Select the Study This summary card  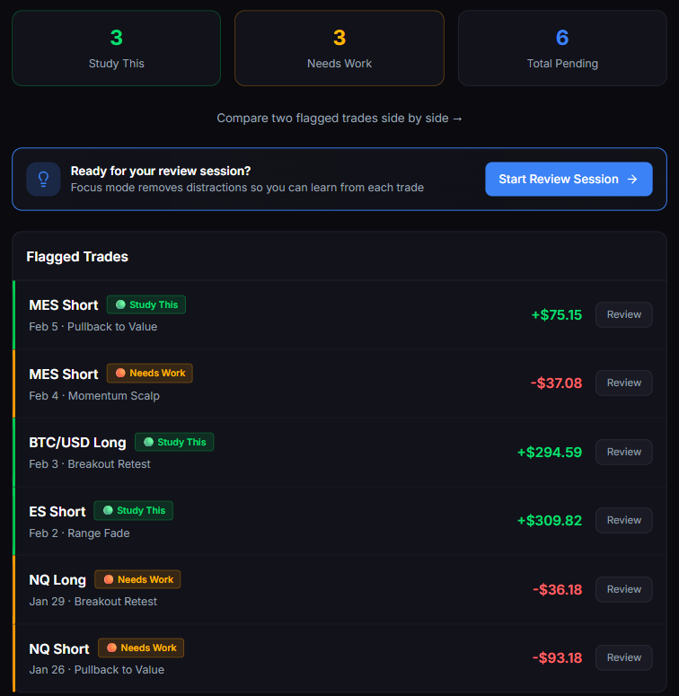tap(116, 48)
